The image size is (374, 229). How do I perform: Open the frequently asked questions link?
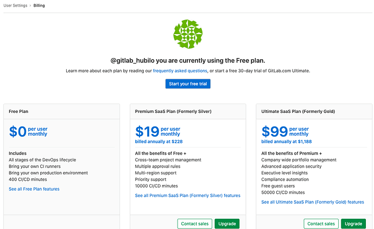click(x=180, y=71)
